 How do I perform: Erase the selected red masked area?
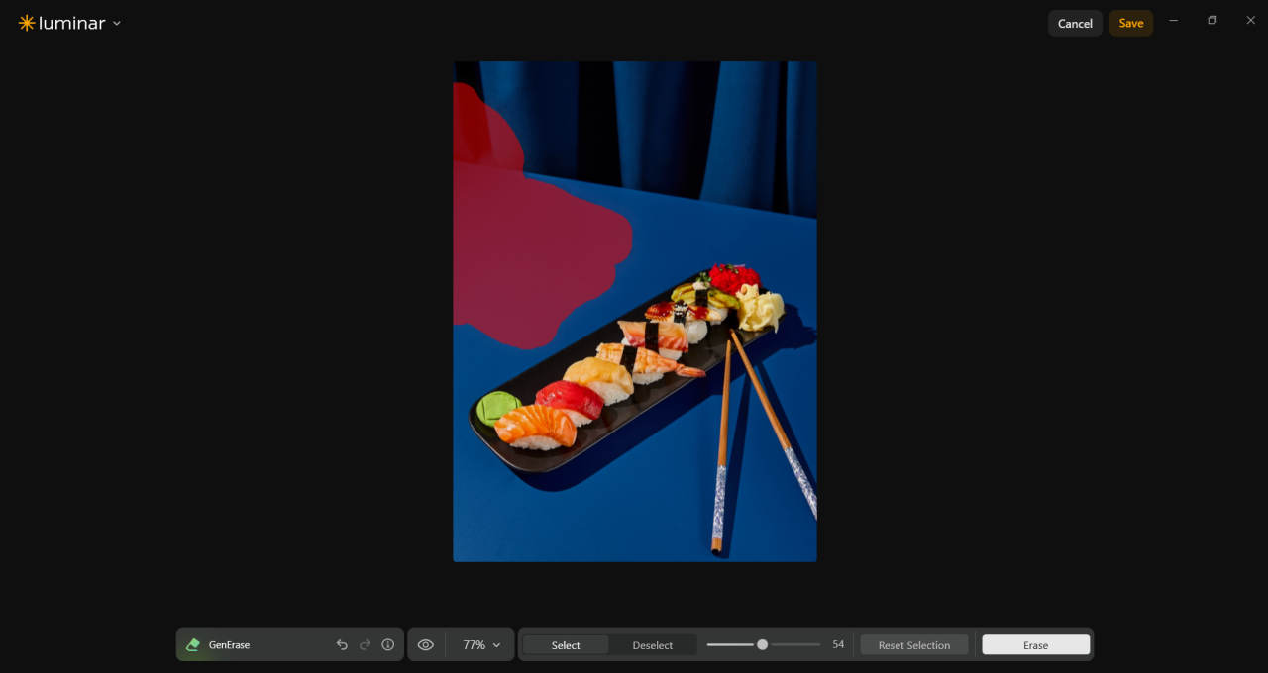tap(1035, 645)
